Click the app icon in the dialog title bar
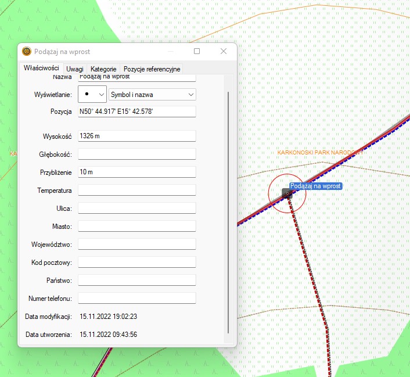The image size is (410, 377). 27,52
